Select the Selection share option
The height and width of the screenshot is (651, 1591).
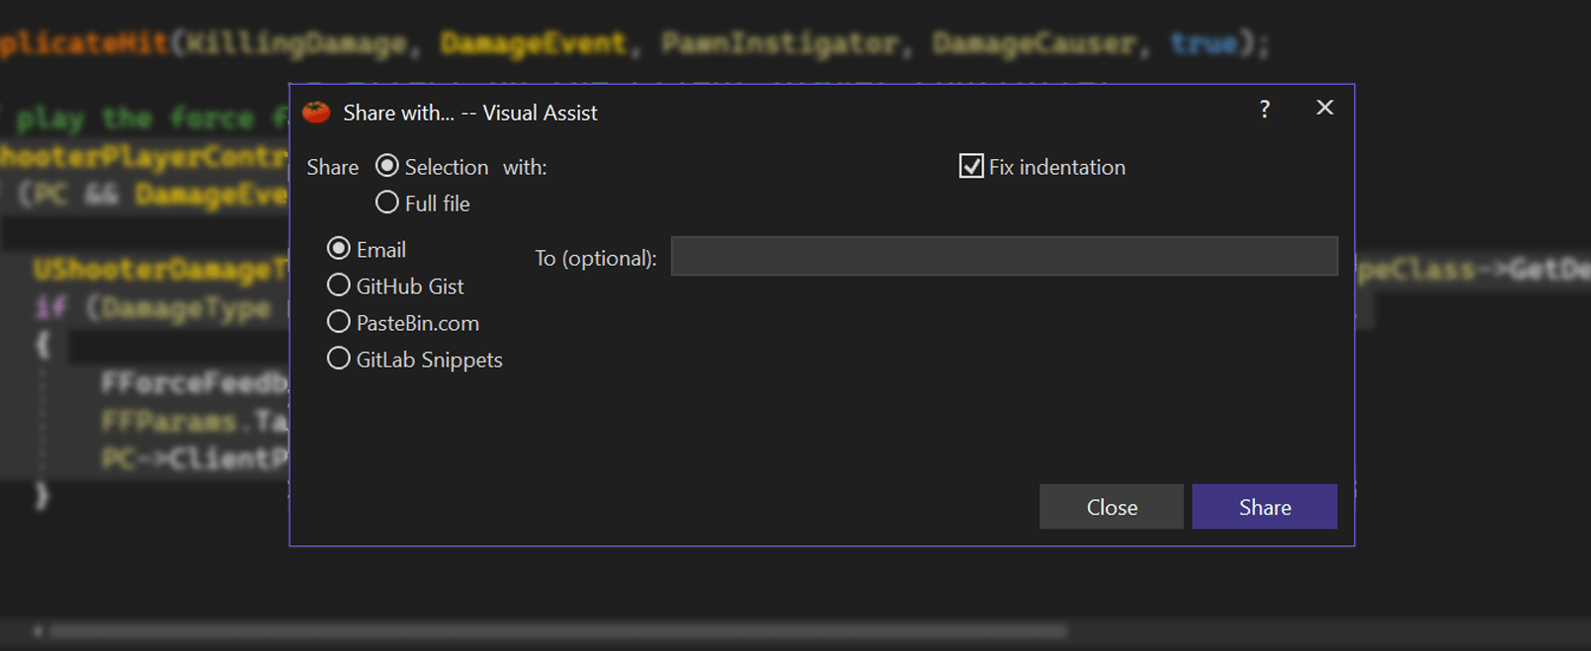point(387,166)
